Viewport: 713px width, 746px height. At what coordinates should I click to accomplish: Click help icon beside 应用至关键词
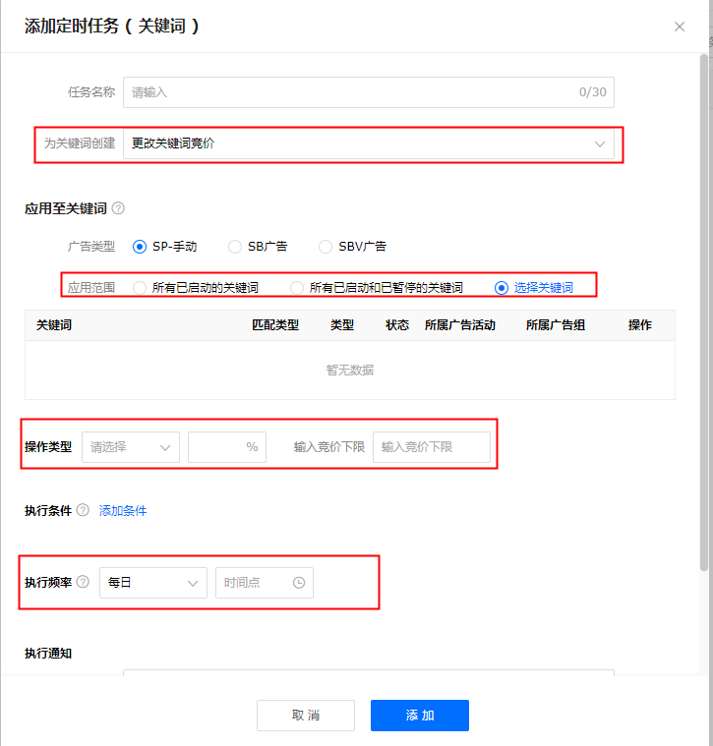click(x=118, y=208)
